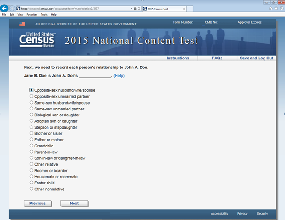Click the 'Form Number:' header text
The height and width of the screenshot is (220, 286).
[183, 22]
